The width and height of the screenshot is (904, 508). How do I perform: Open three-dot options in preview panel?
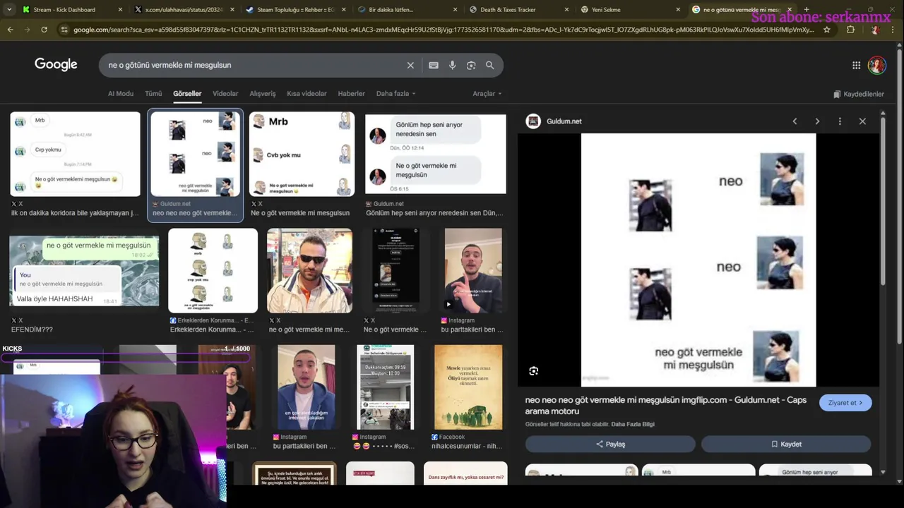click(x=840, y=121)
